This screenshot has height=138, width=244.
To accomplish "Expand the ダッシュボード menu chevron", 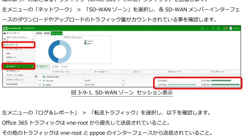I will (33, 33).
